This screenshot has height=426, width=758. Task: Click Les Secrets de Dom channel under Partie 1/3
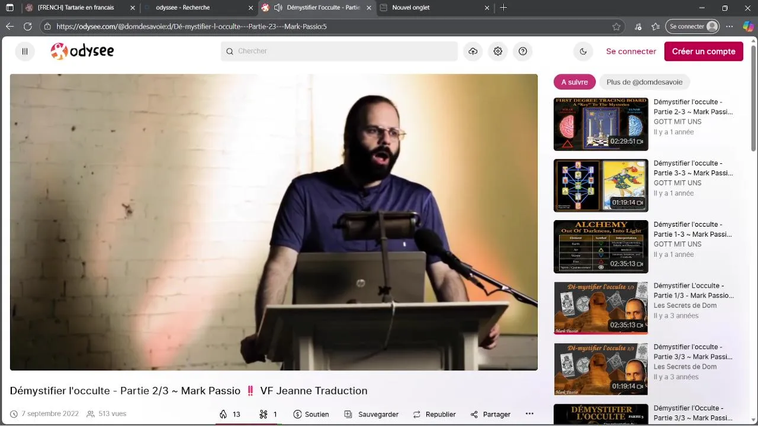tap(685, 305)
